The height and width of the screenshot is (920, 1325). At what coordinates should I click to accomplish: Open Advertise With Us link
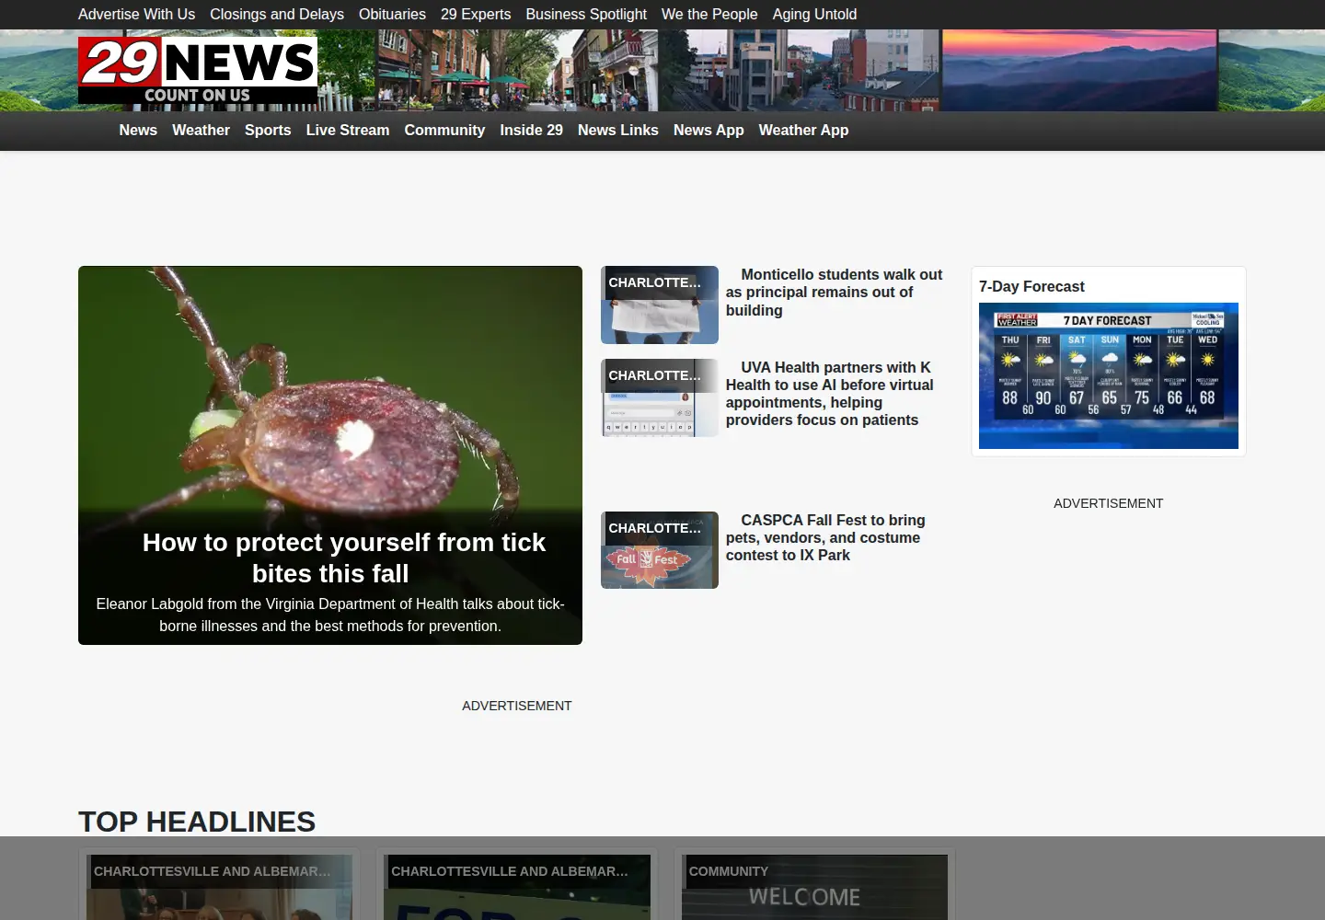[x=136, y=15]
